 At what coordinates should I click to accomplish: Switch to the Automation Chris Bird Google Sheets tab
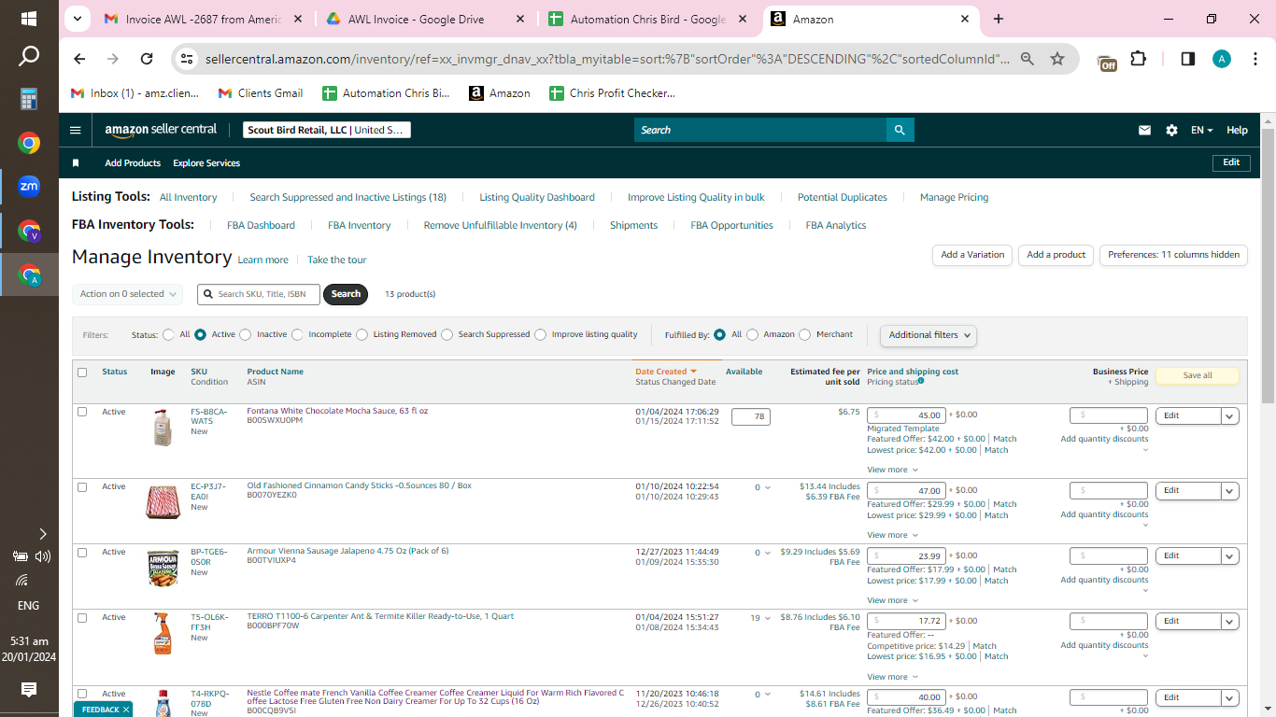pos(647,20)
